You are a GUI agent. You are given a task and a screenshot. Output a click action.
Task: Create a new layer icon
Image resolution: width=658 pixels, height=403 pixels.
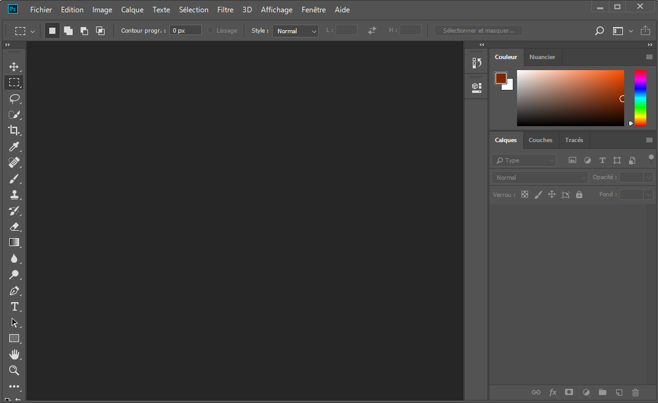coord(619,392)
